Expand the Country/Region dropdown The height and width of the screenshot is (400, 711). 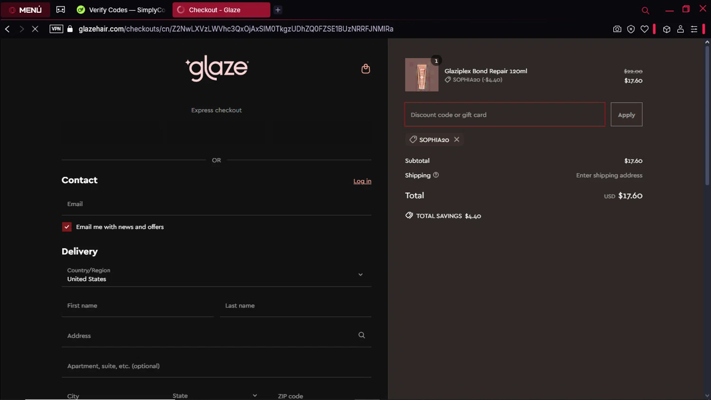click(216, 275)
